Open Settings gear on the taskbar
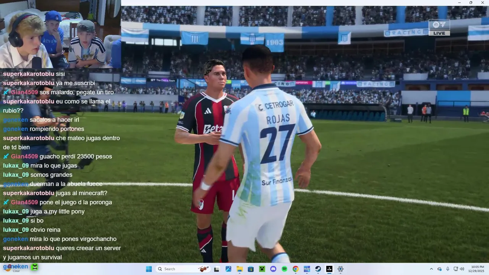Viewport: 489px width, 275px height. pyautogui.click(x=340, y=269)
